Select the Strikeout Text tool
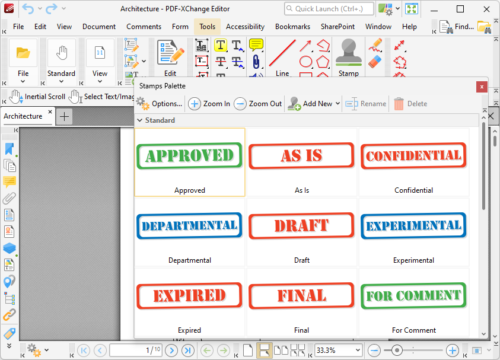 (221, 62)
